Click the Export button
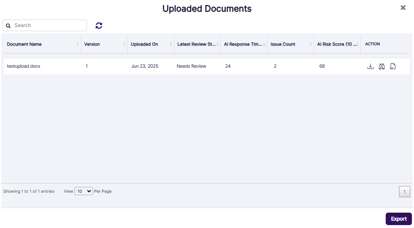The height and width of the screenshot is (228, 414). tap(399, 219)
